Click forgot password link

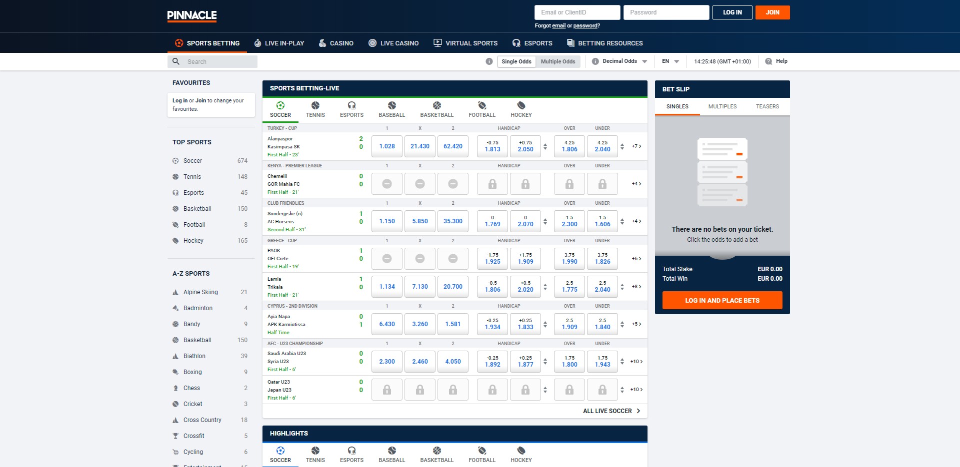(x=585, y=26)
